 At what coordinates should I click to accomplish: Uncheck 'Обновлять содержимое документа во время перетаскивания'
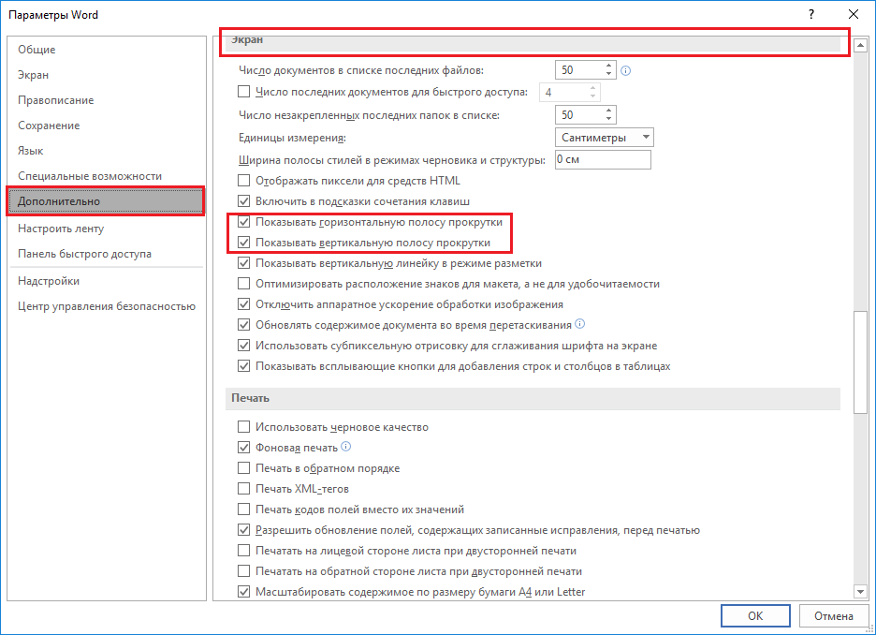point(243,325)
